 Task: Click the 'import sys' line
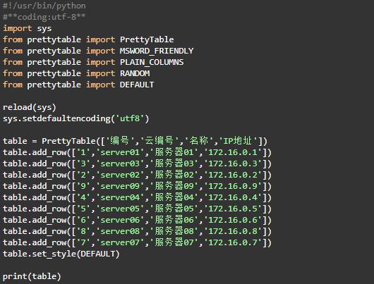click(x=28, y=28)
